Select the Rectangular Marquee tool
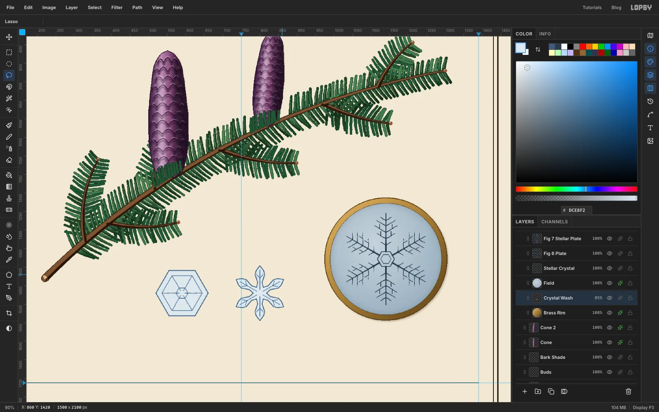 pos(9,52)
